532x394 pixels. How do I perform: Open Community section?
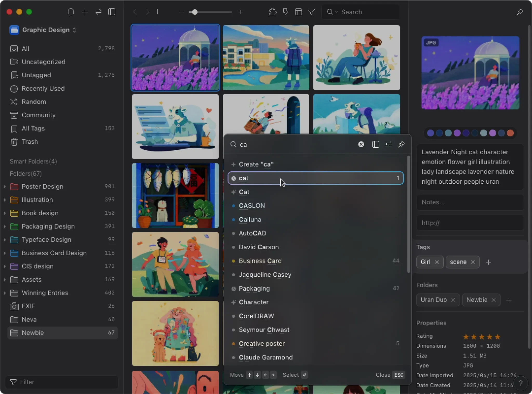tap(62, 115)
